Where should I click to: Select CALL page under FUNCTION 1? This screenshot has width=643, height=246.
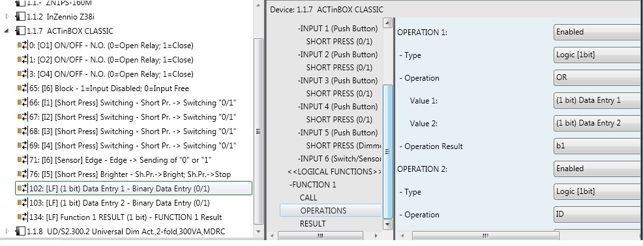point(308,198)
